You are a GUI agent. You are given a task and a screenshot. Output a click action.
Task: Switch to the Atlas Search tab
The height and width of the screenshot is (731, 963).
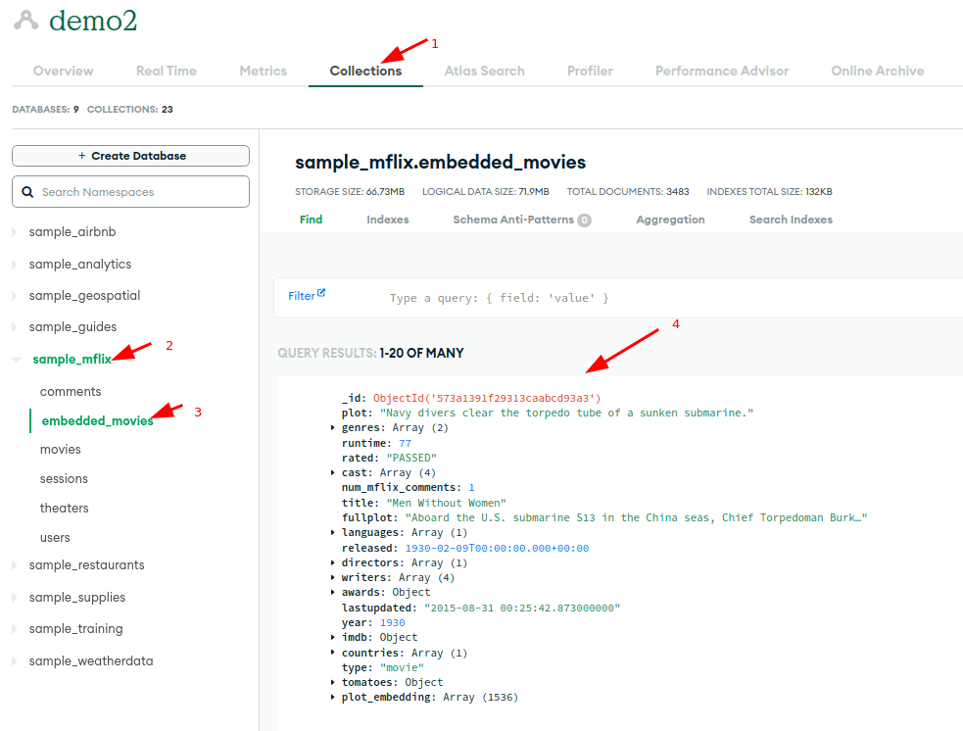point(484,71)
